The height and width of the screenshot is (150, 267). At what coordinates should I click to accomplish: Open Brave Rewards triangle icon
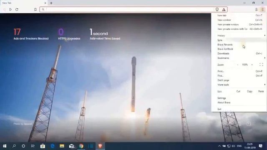(224, 10)
